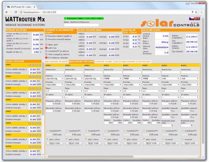Open the STATISTIKY tab
Viewport: 209px width, 162px height.
[144, 61]
